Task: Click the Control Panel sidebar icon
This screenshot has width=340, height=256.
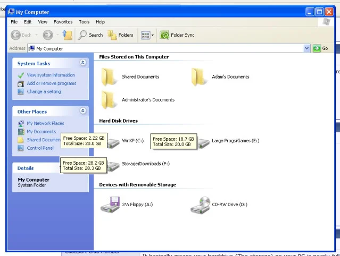Action: click(x=21, y=148)
